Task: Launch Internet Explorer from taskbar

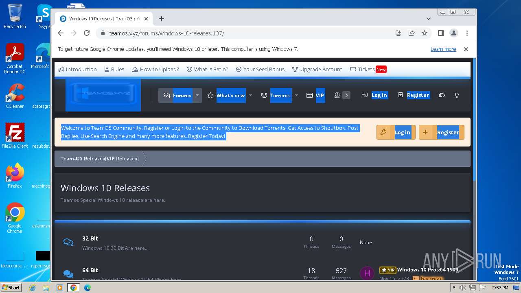Action: [33, 288]
